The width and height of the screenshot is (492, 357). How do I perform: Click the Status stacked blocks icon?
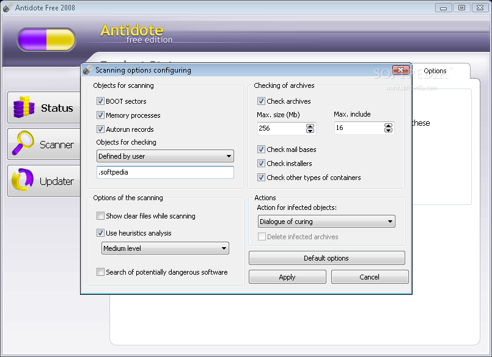(x=24, y=107)
